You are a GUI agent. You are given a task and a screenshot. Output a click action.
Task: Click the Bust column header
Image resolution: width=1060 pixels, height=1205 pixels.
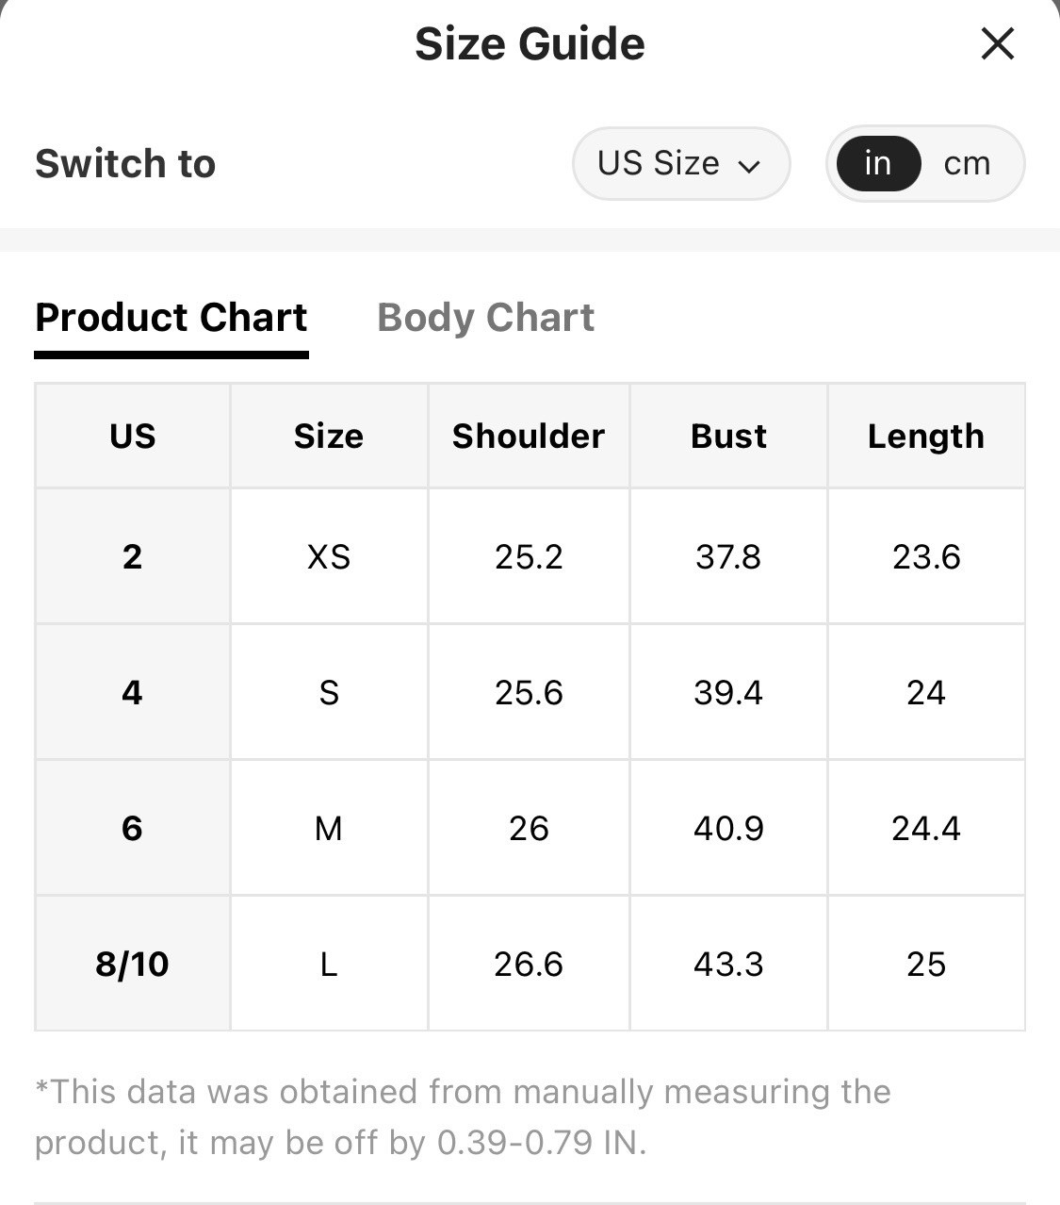click(x=728, y=436)
